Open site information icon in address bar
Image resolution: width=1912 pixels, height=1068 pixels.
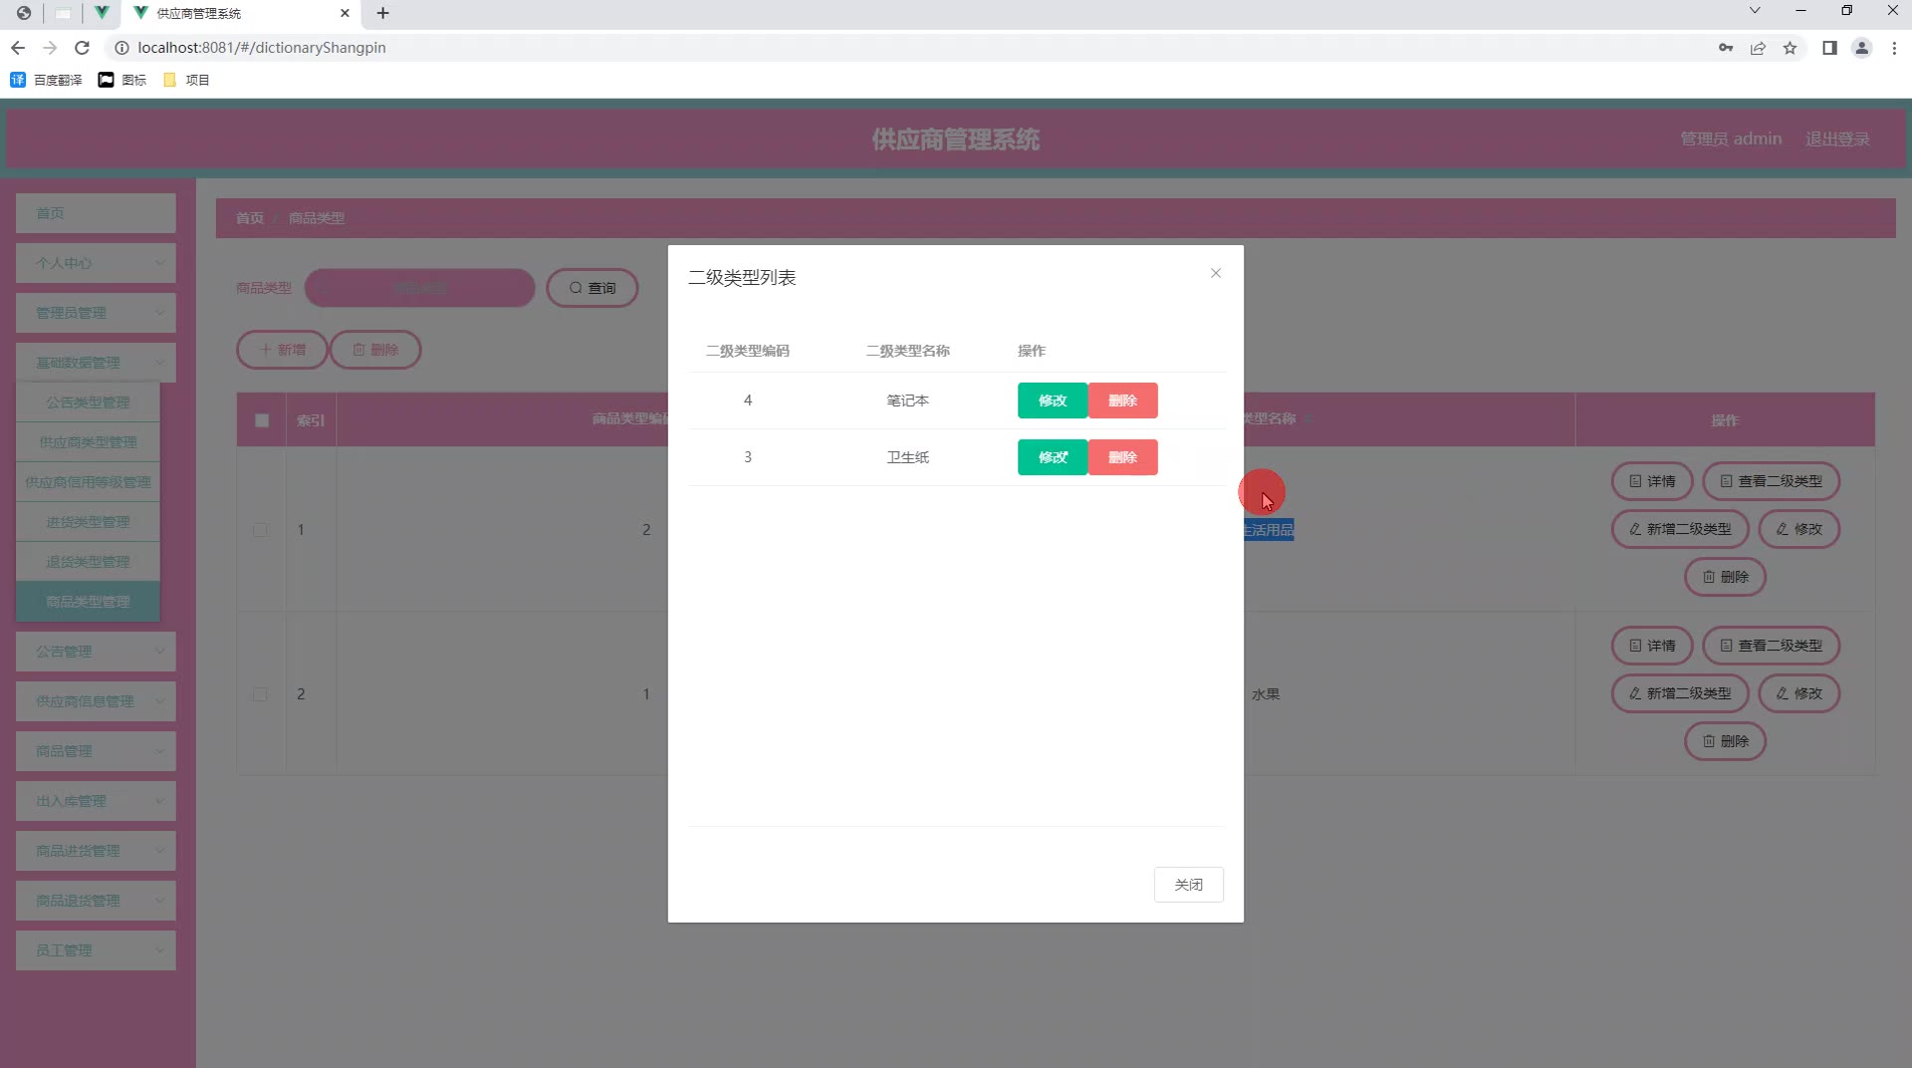coord(121,48)
